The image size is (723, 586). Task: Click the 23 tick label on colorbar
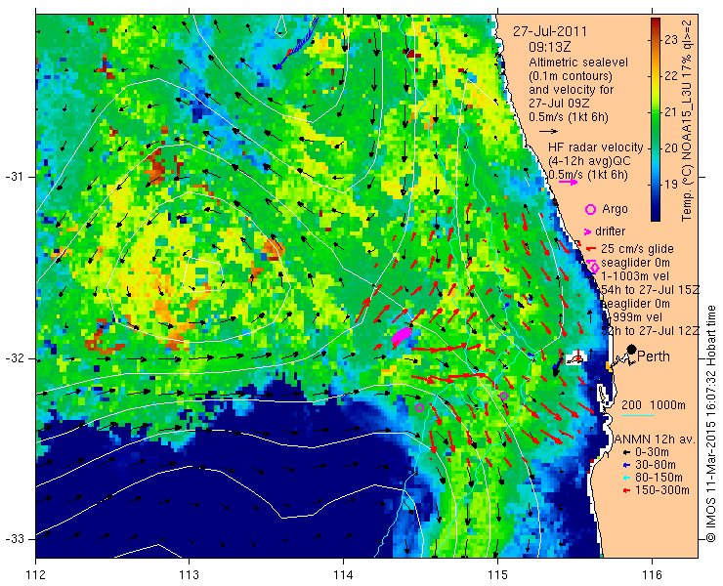point(670,40)
